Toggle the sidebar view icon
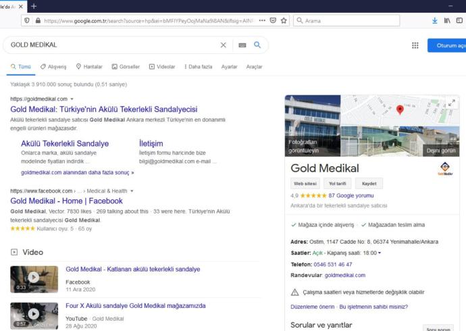Screen dimensions: 466x331 point(459,20)
